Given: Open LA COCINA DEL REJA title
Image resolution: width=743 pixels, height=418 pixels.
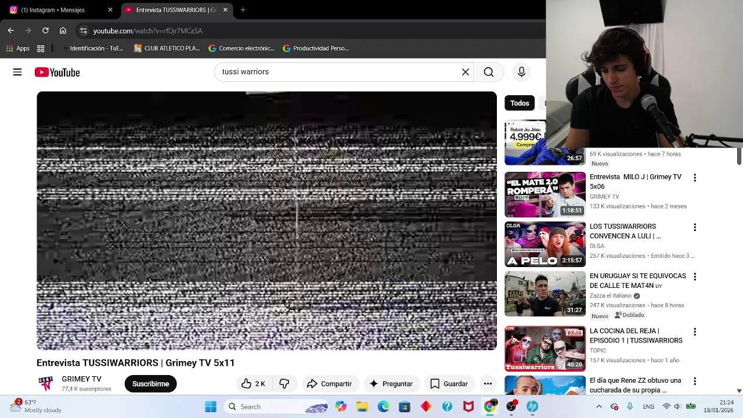Looking at the screenshot, I should click(636, 336).
